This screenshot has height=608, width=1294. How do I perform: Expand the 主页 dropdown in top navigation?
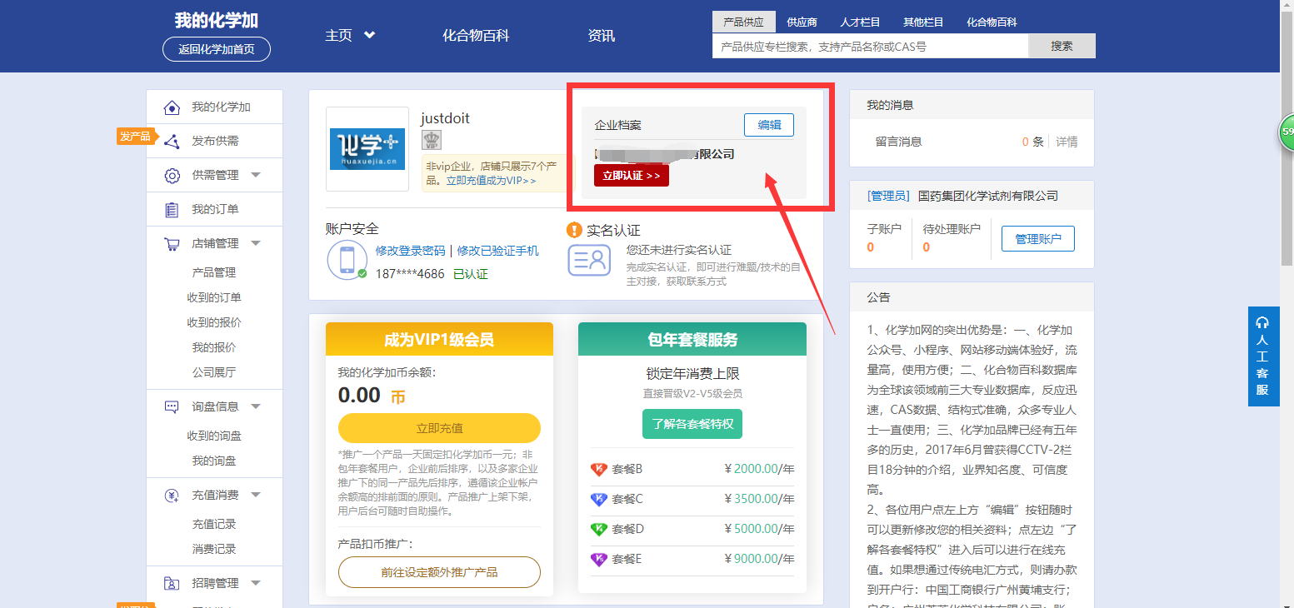coord(369,35)
